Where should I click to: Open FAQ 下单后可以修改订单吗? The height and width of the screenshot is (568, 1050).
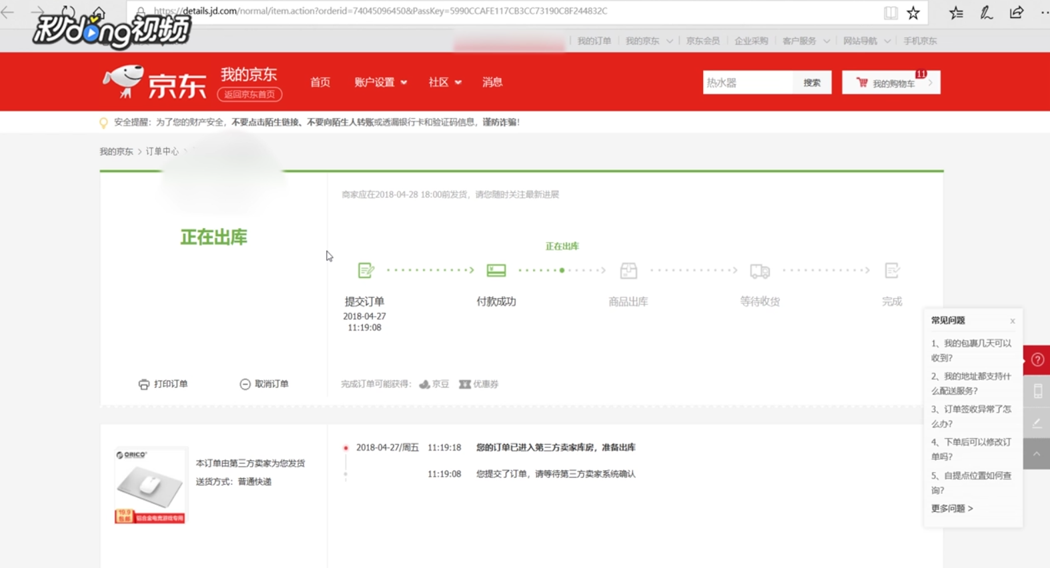point(971,449)
